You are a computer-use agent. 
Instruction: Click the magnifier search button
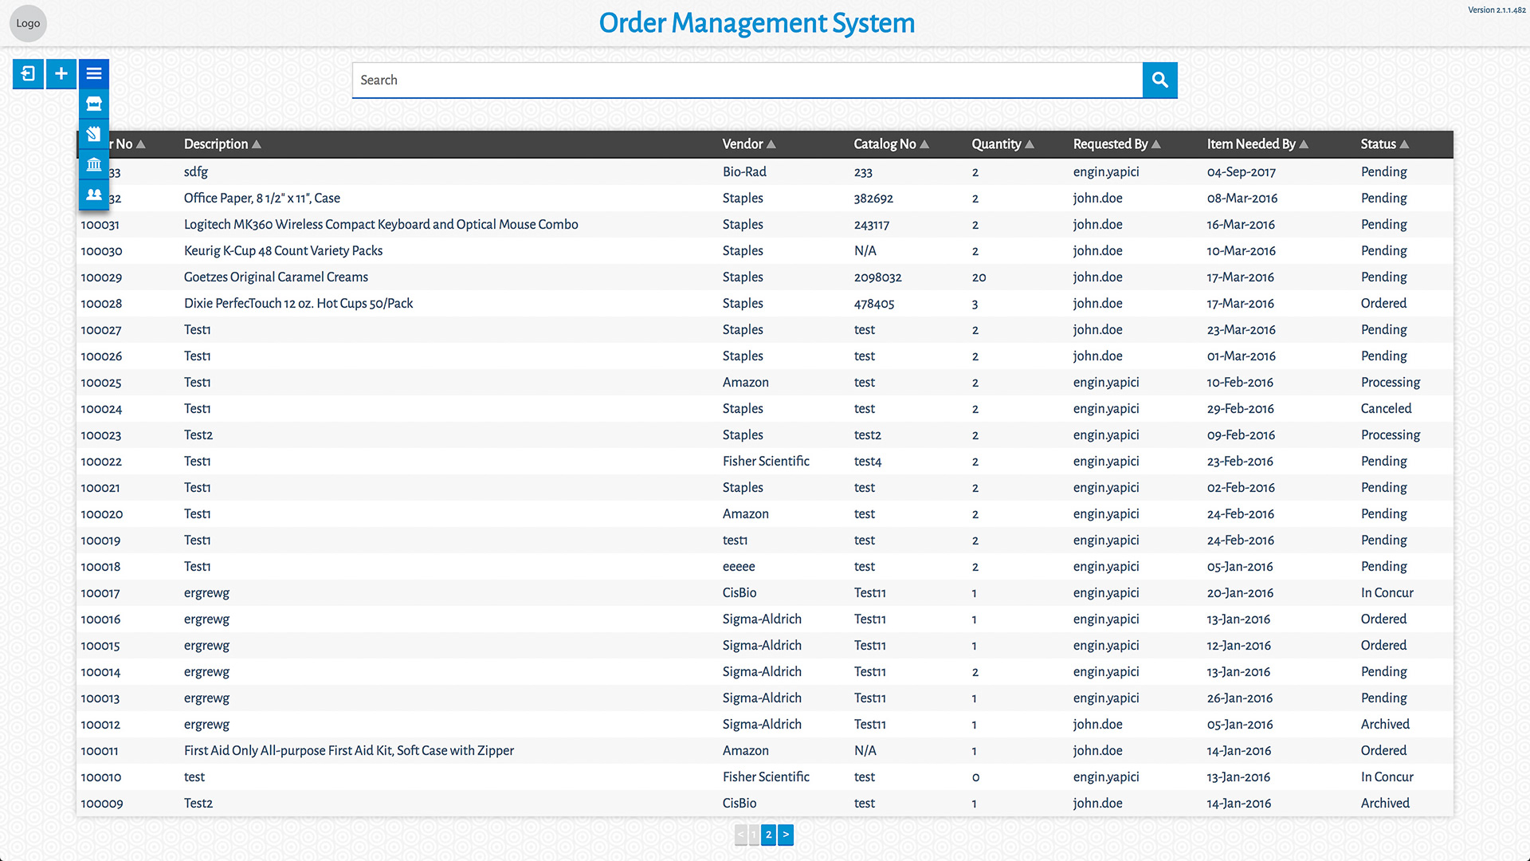click(x=1159, y=80)
